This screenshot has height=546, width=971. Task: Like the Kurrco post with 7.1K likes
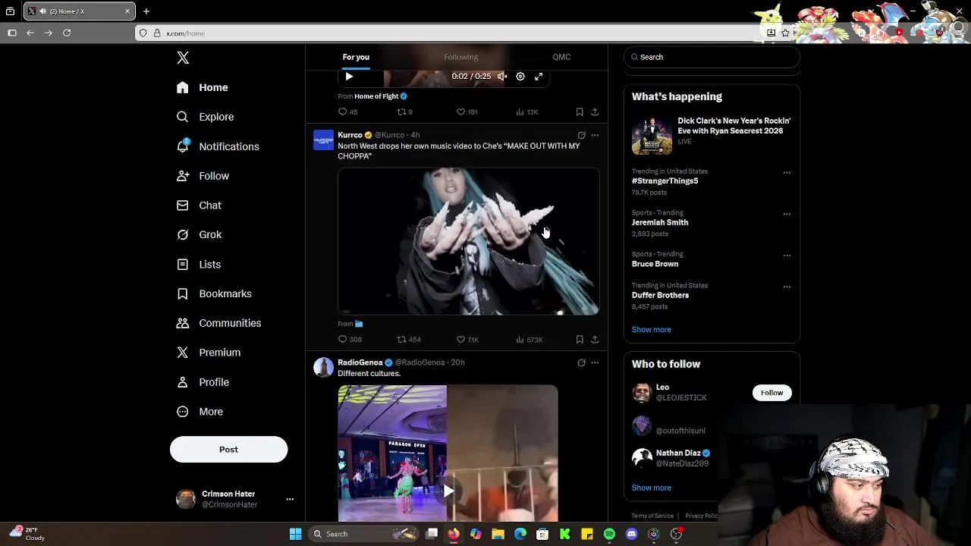(x=467, y=340)
